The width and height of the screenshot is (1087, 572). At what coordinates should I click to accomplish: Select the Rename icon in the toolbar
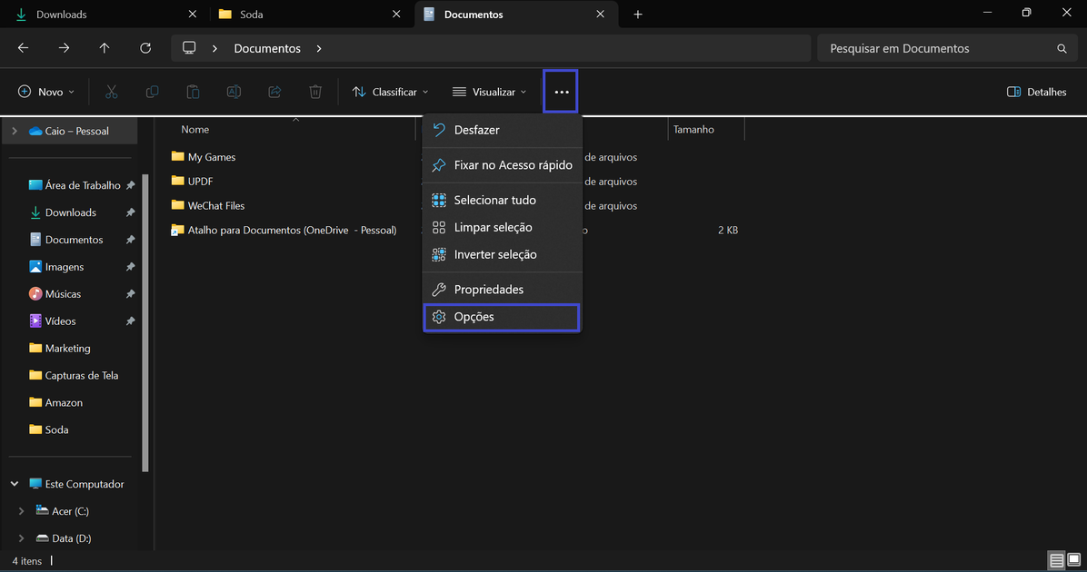[234, 92]
